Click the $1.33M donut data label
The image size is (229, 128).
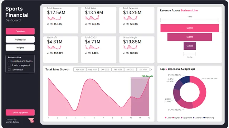(167, 100)
